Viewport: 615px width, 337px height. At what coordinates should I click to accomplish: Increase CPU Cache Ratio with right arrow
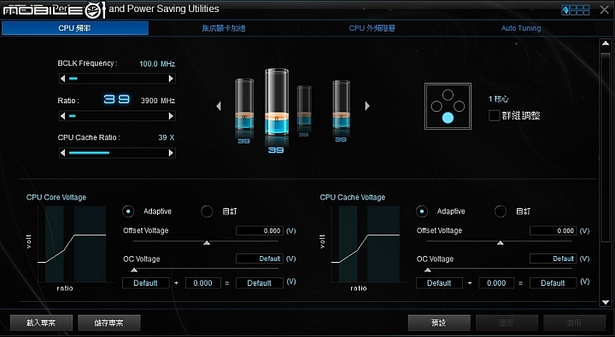(x=171, y=153)
